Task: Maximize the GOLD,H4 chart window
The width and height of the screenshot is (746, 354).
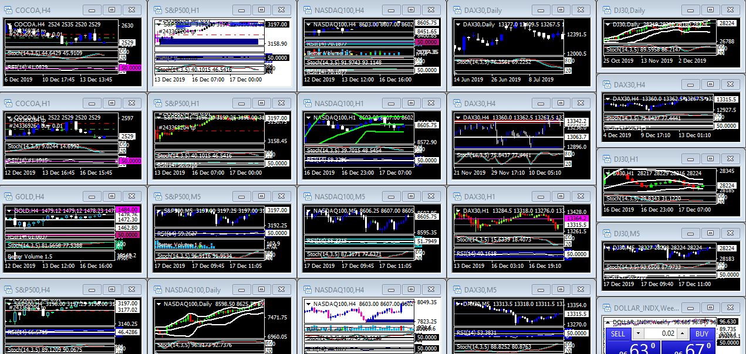Action: (x=112, y=197)
